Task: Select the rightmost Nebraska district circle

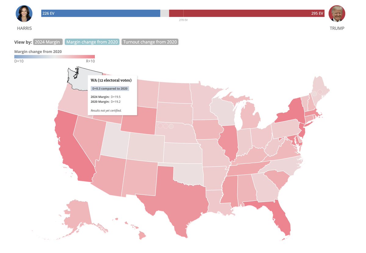Action: coord(171,126)
